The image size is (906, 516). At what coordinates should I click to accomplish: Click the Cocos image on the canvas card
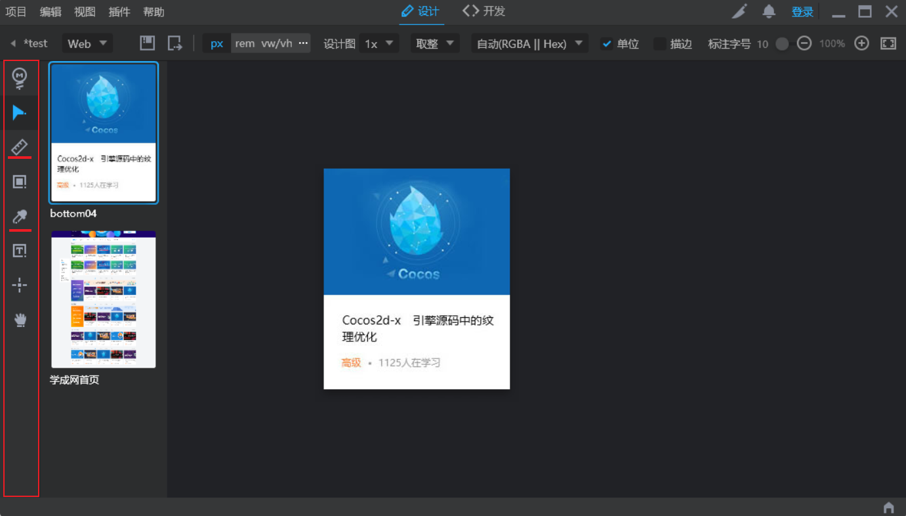click(417, 232)
